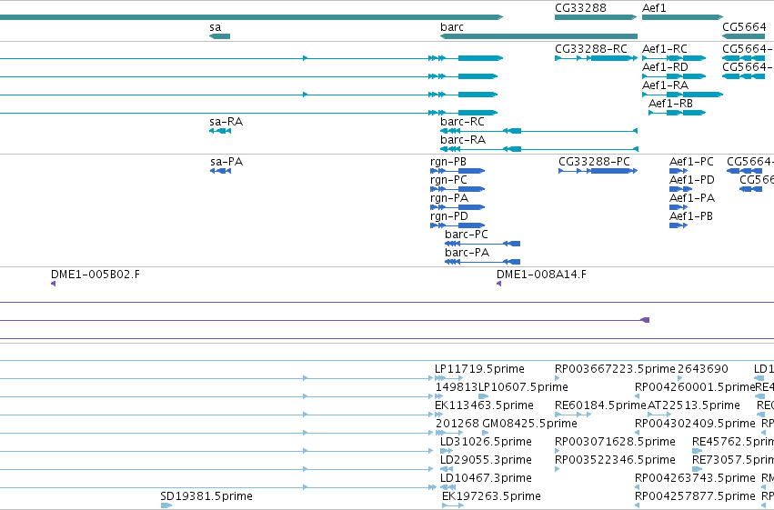Click the 149813 feature label

[457, 387]
